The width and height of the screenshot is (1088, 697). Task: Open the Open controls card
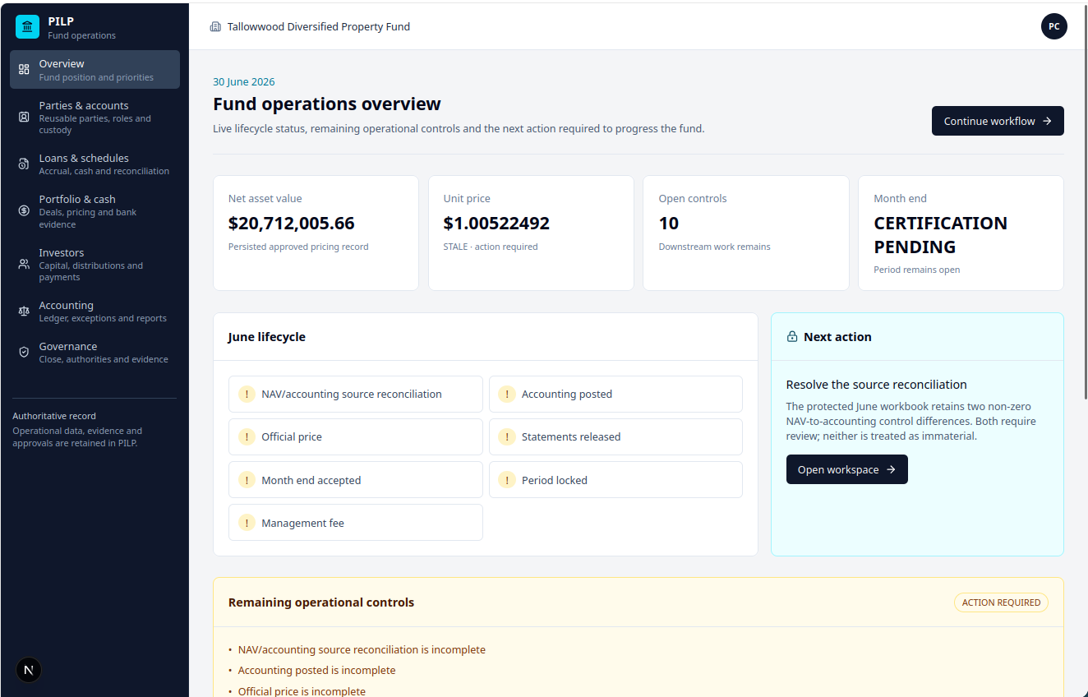tap(745, 233)
